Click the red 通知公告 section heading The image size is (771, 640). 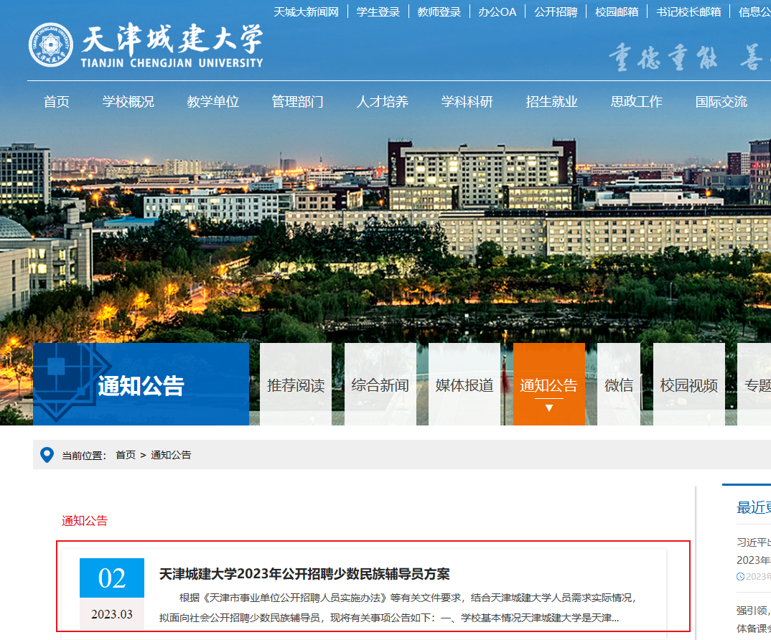[x=85, y=521]
